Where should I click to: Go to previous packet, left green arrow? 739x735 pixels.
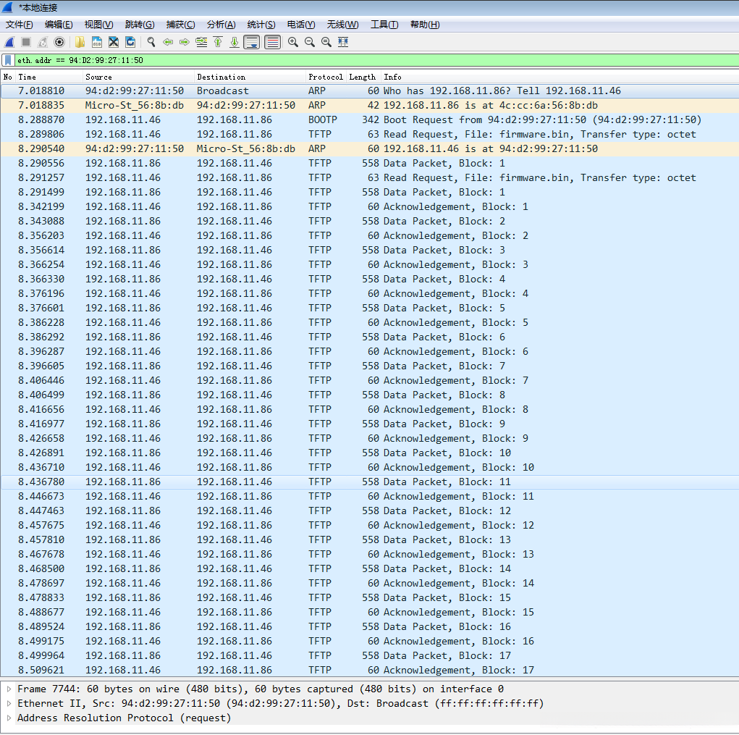coord(168,43)
